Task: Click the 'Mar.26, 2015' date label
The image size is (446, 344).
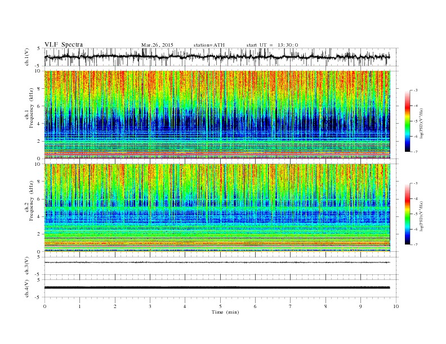Action: point(157,45)
